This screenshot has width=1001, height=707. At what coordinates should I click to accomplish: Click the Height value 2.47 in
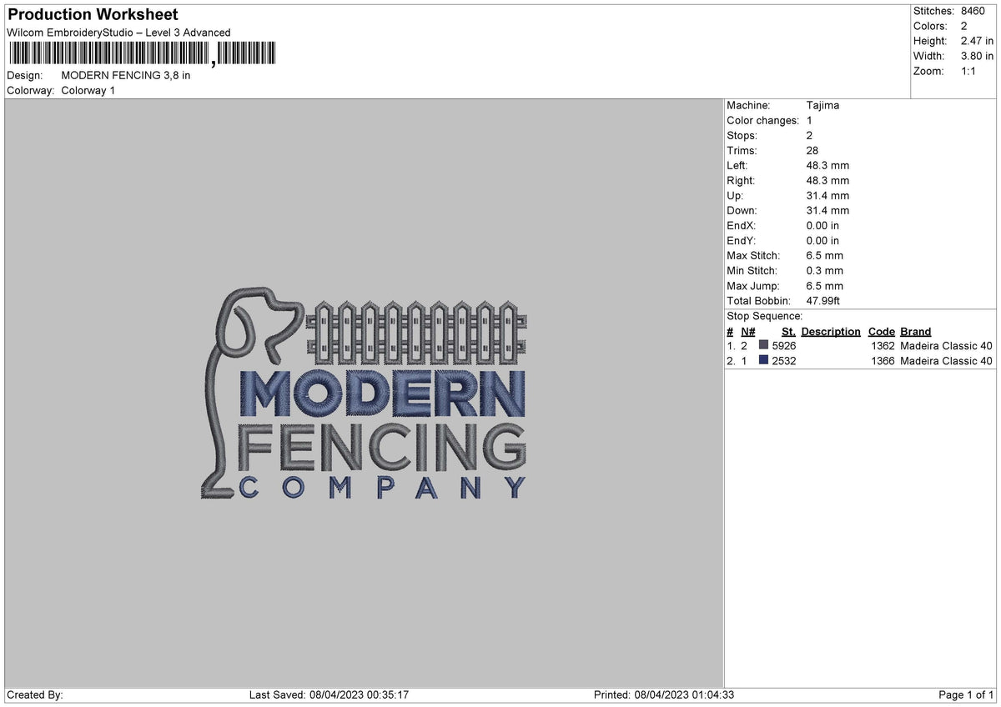977,41
